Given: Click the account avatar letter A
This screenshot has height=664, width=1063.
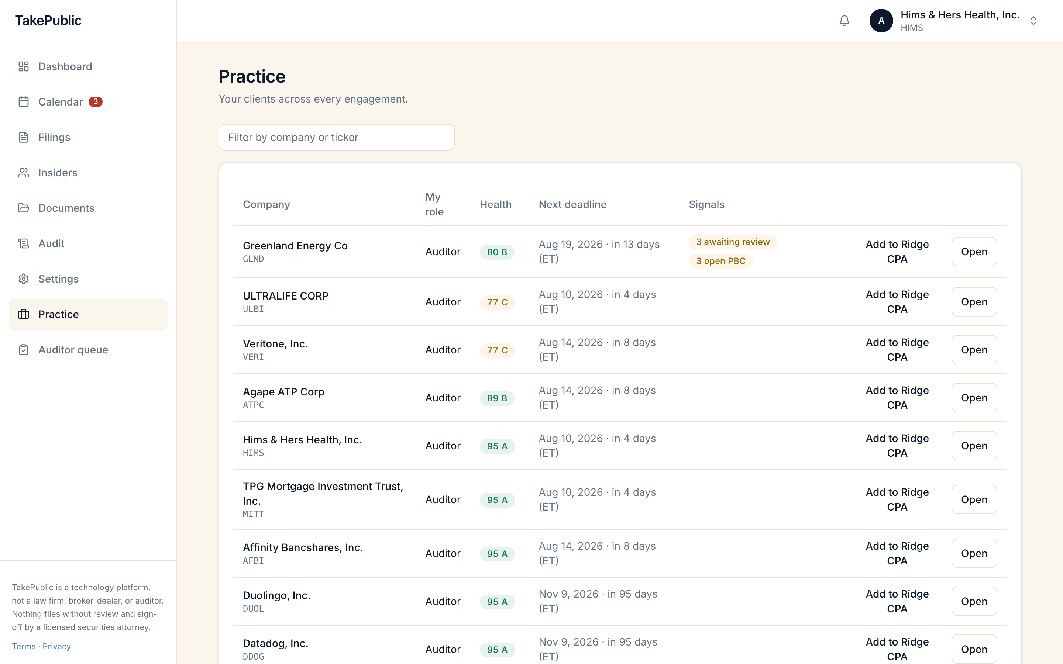Looking at the screenshot, I should tap(881, 21).
